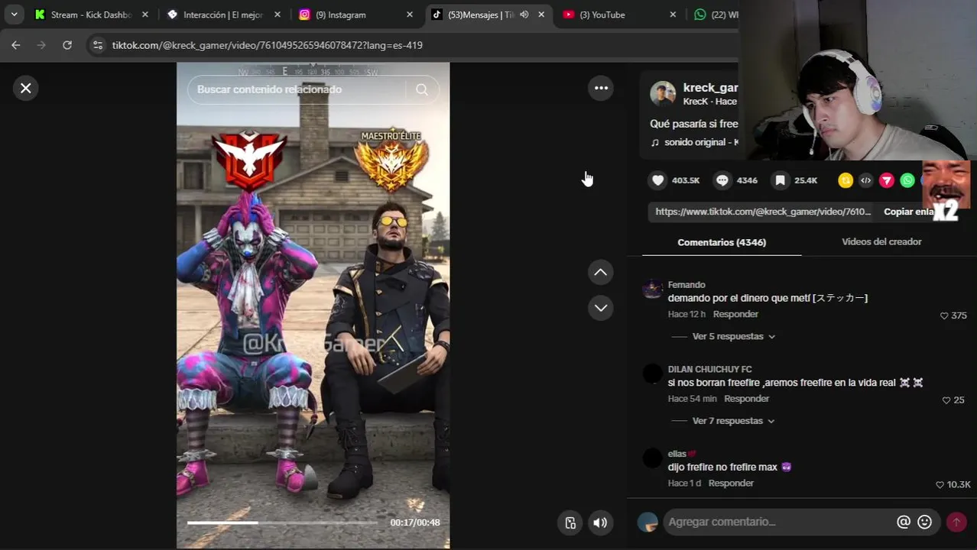Get embed code with the </> icon
The height and width of the screenshot is (550, 977).
[865, 180]
